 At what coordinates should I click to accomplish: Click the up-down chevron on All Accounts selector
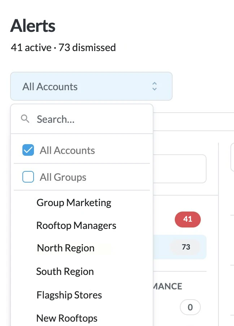(x=155, y=86)
